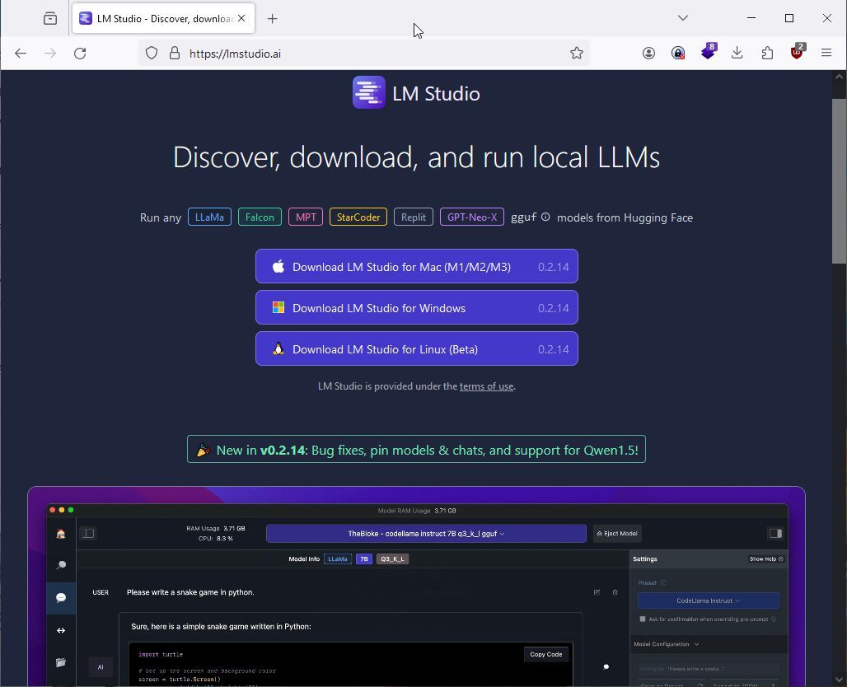847x687 pixels.
Task: Click the edit message icon
Action: tap(597, 592)
